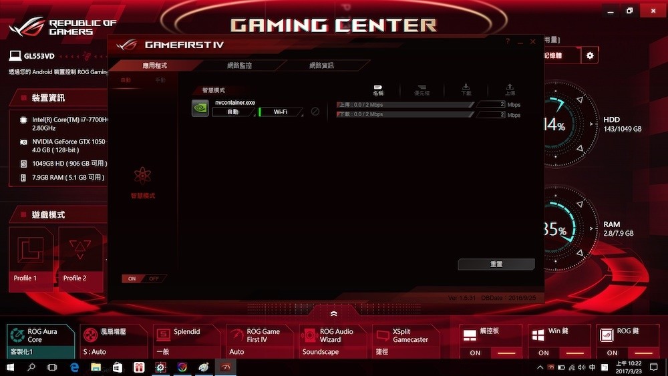
Task: Click the NVIDIA GeForce GTX 1050 info line
Action: click(64, 146)
